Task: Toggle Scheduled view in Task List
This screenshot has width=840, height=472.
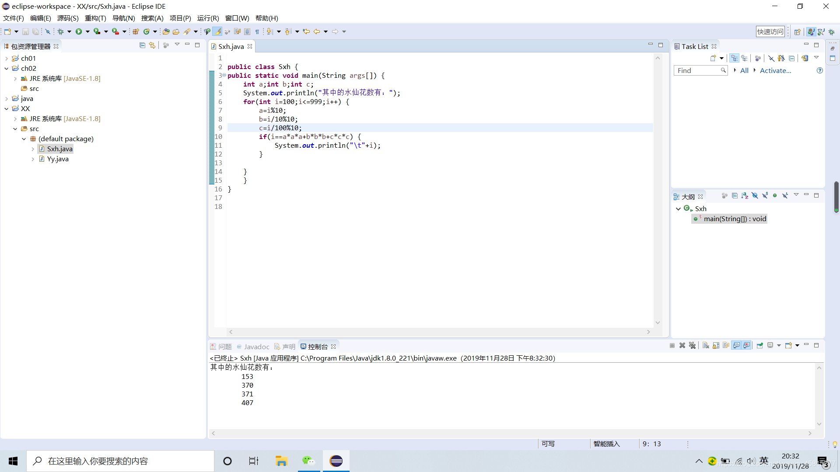Action: pos(744,58)
